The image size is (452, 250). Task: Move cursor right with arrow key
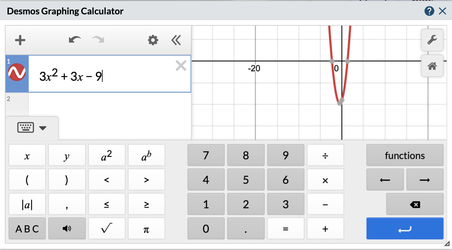(425, 180)
